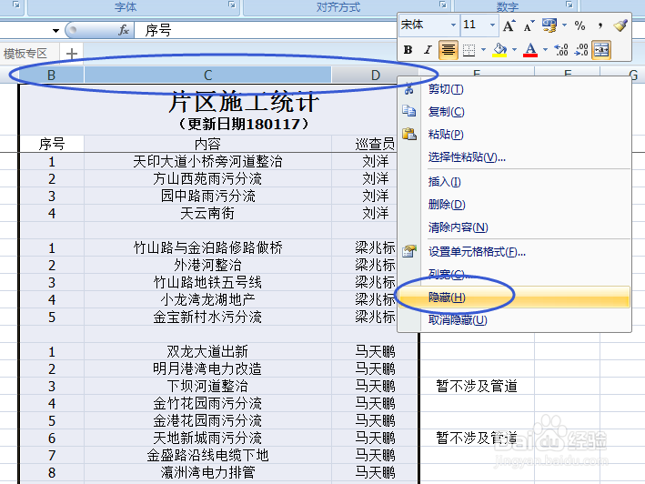Screen dimensions: 645x484
Task: Open the font color dropdown arrow
Action: pyautogui.click(x=546, y=50)
